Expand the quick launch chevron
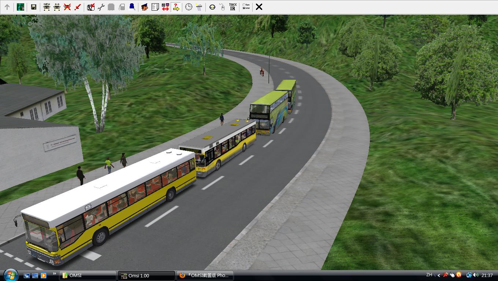This screenshot has width=498, height=281. click(55, 274)
